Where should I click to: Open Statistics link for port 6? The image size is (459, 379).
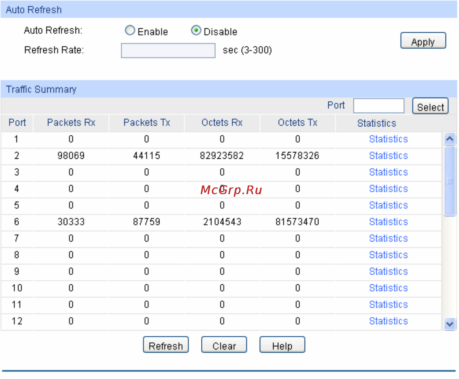tap(388, 222)
